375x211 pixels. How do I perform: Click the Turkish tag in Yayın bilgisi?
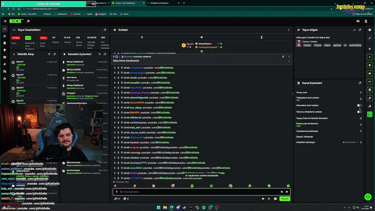(x=307, y=45)
